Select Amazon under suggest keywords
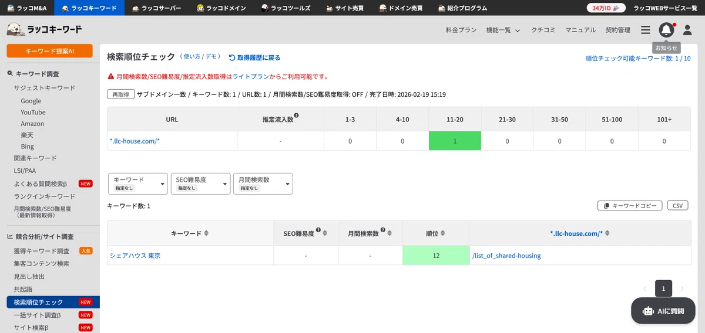The width and height of the screenshot is (705, 333). 32,124
